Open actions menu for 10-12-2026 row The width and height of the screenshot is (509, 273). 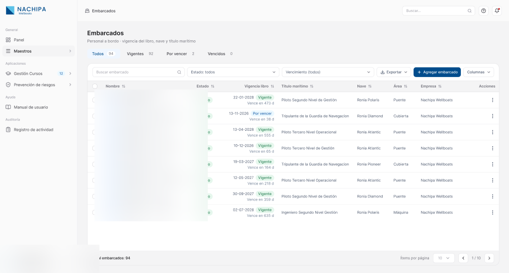493,148
